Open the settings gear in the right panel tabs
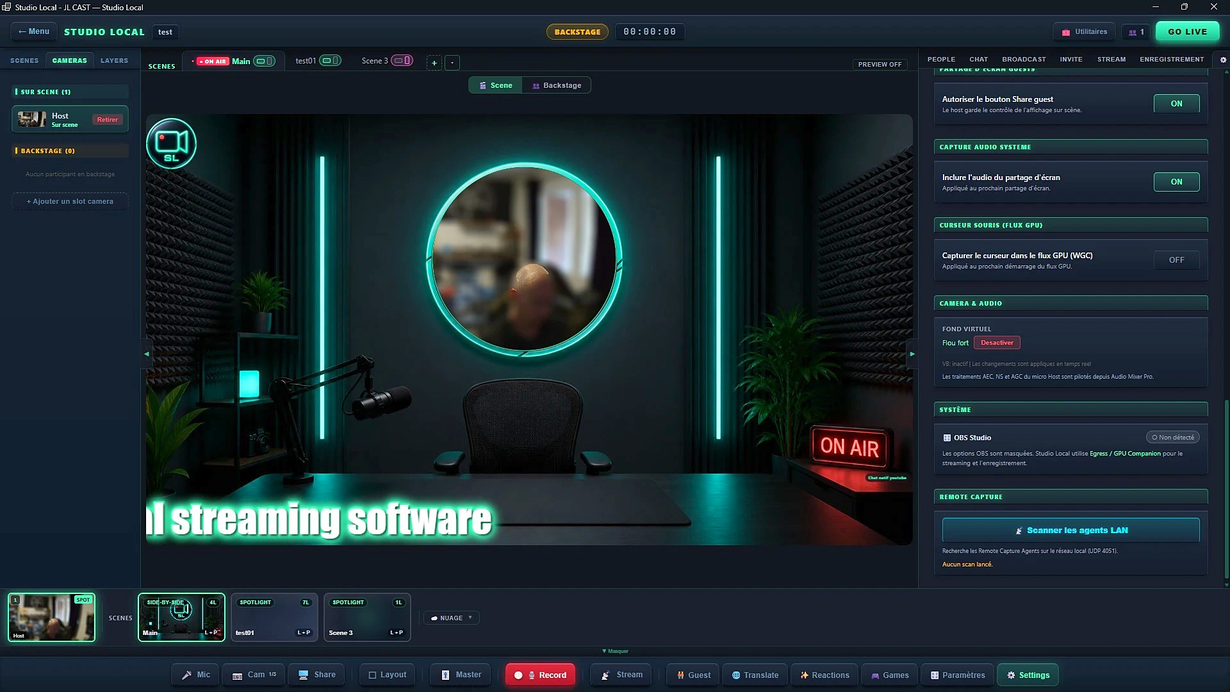1230x692 pixels. click(x=1223, y=60)
